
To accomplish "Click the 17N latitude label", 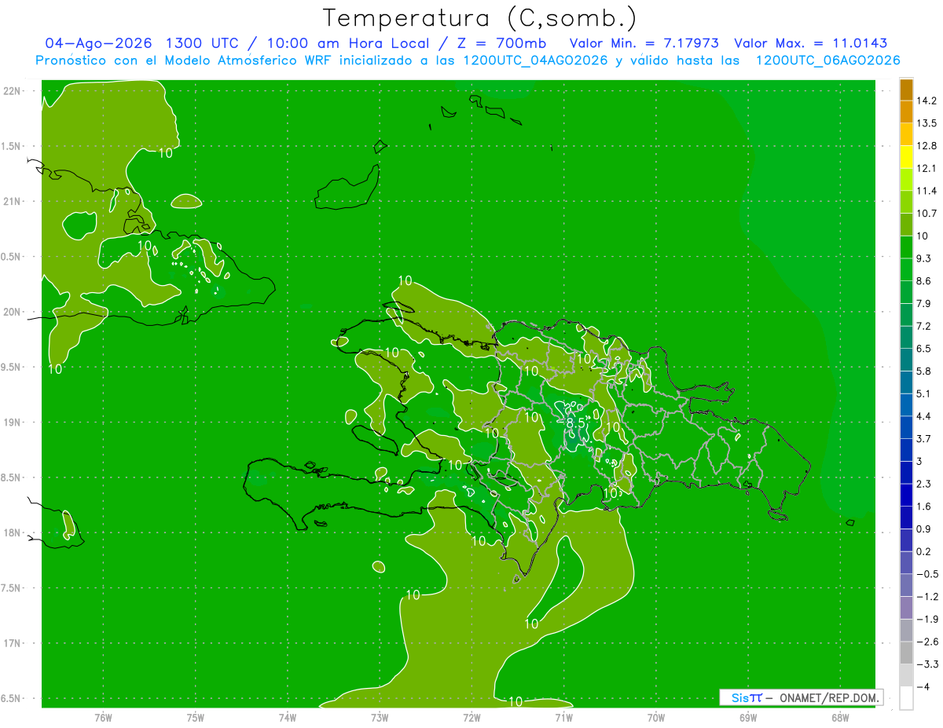I will (x=11, y=643).
